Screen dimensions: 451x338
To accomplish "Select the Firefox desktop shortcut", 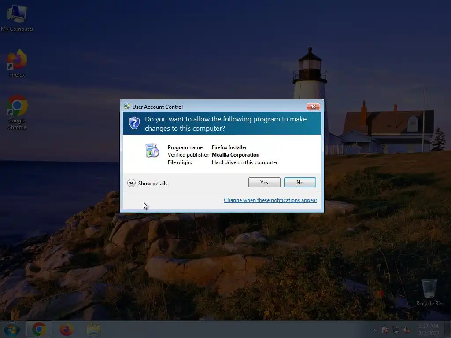I will coord(17,63).
